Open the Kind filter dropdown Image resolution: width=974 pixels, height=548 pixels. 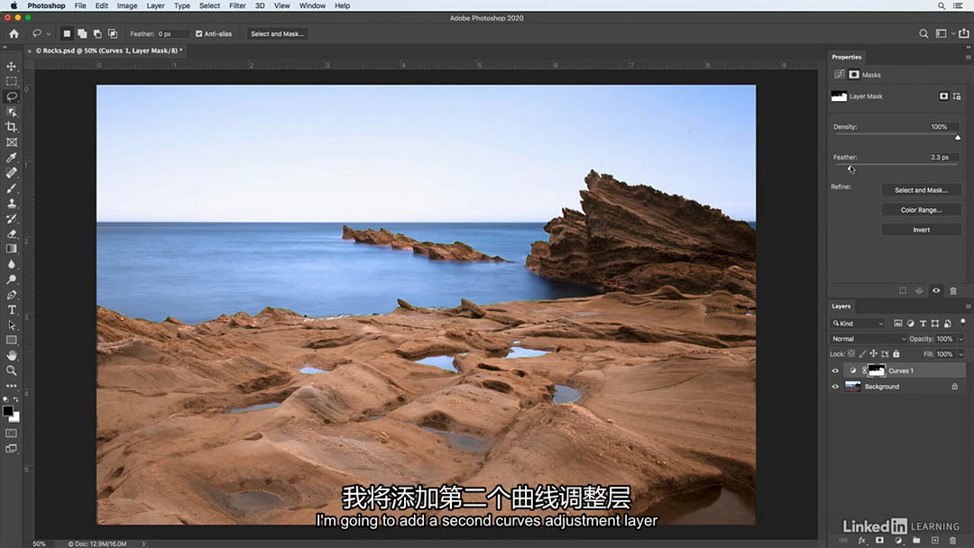tap(858, 324)
